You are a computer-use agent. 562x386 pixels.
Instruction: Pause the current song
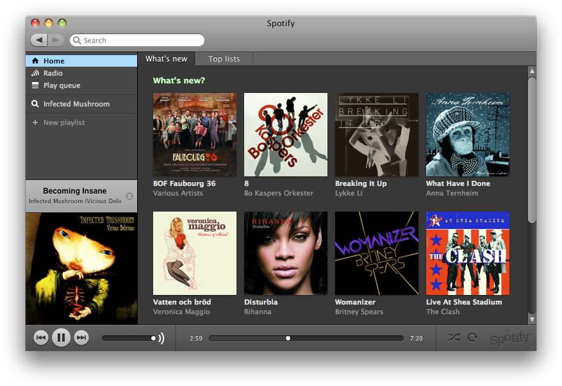tap(61, 337)
